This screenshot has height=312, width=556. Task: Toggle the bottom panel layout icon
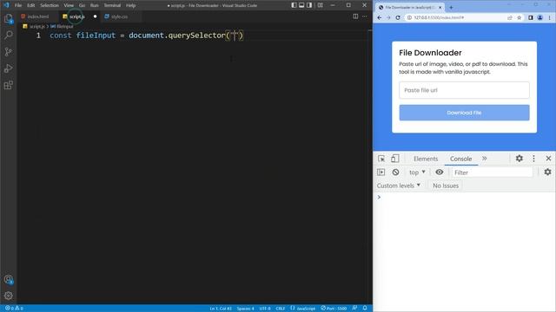[301, 5]
